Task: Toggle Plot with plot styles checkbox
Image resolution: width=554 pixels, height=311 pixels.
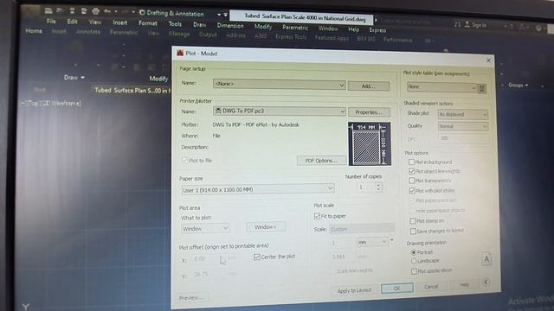Action: tap(412, 191)
